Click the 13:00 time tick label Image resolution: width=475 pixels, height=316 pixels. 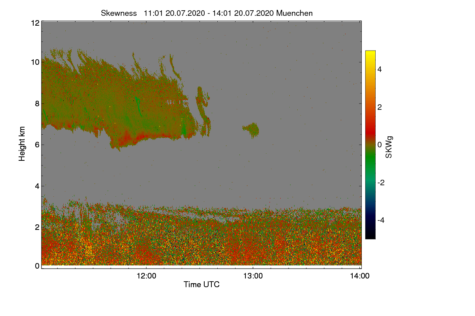(x=253, y=276)
